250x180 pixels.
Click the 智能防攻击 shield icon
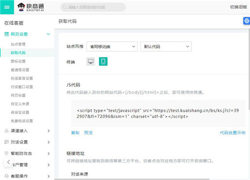6,153
